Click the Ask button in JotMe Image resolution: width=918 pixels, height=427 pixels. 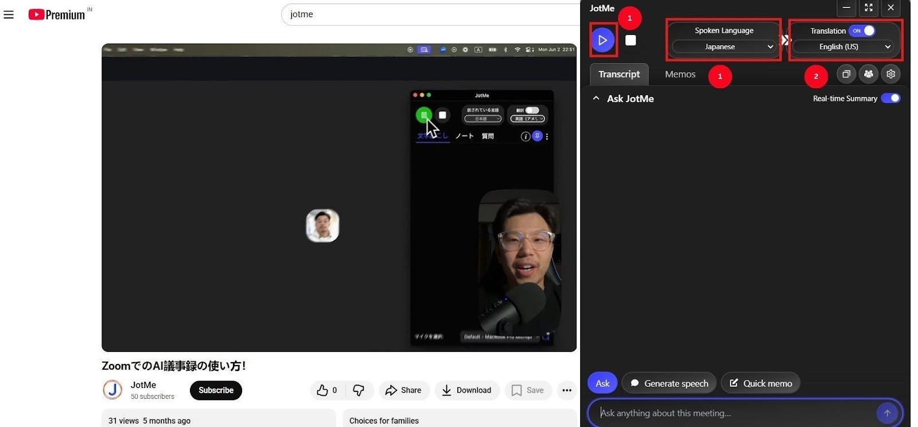[602, 383]
